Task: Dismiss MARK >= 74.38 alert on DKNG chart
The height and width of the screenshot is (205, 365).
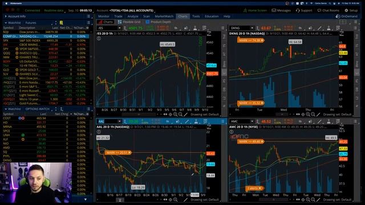Action: [262, 40]
